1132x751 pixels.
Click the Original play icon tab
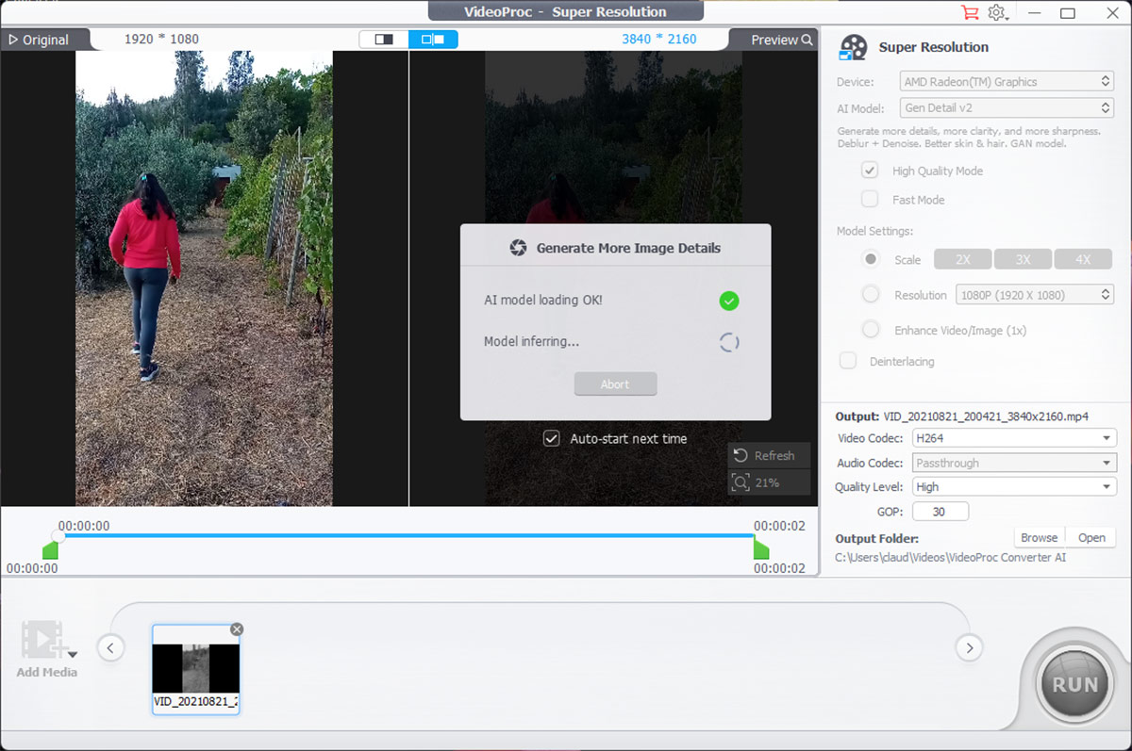pos(39,40)
